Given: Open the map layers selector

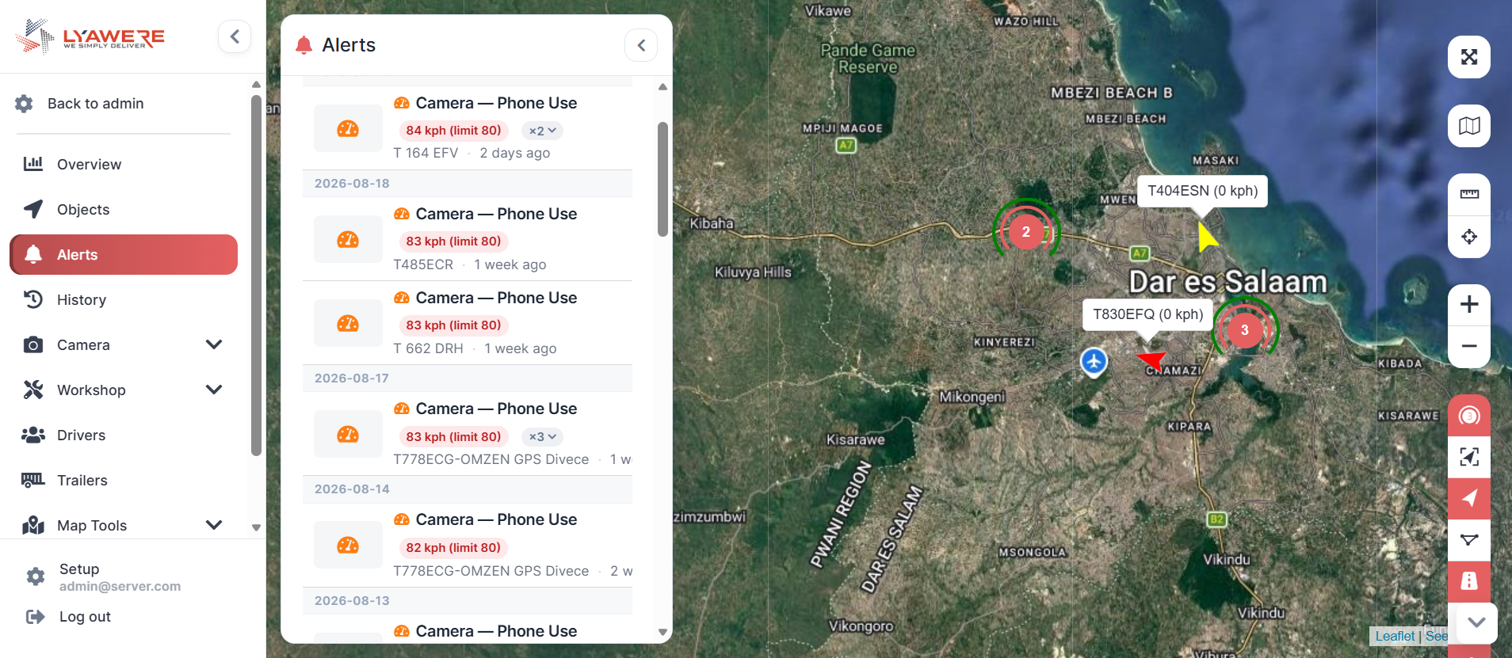Looking at the screenshot, I should (x=1469, y=126).
